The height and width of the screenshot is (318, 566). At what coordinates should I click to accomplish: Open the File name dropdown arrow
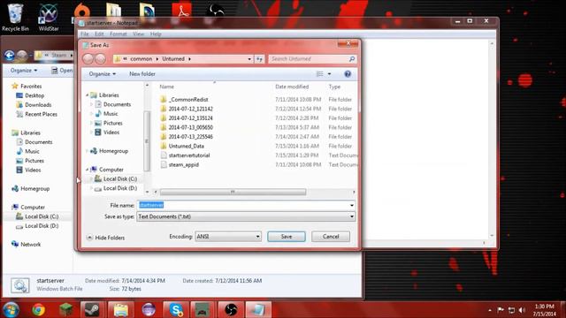(x=352, y=205)
